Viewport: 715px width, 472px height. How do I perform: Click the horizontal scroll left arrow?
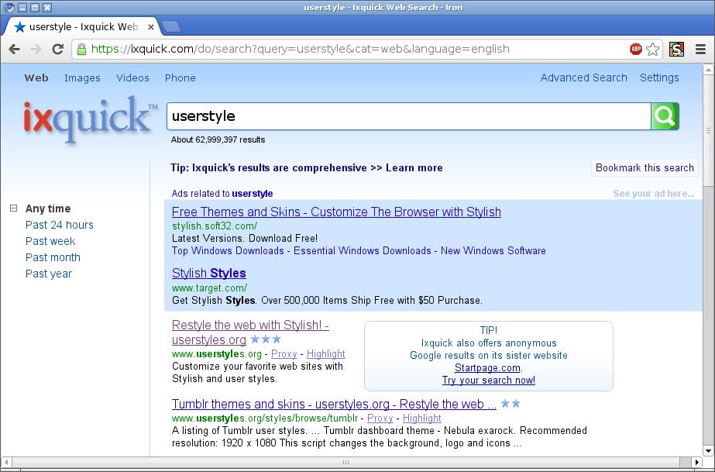pos(6,462)
